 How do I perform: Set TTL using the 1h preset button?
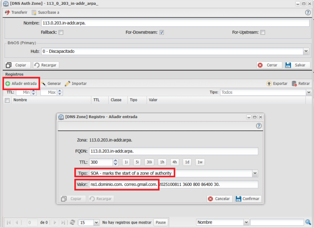click(162, 162)
